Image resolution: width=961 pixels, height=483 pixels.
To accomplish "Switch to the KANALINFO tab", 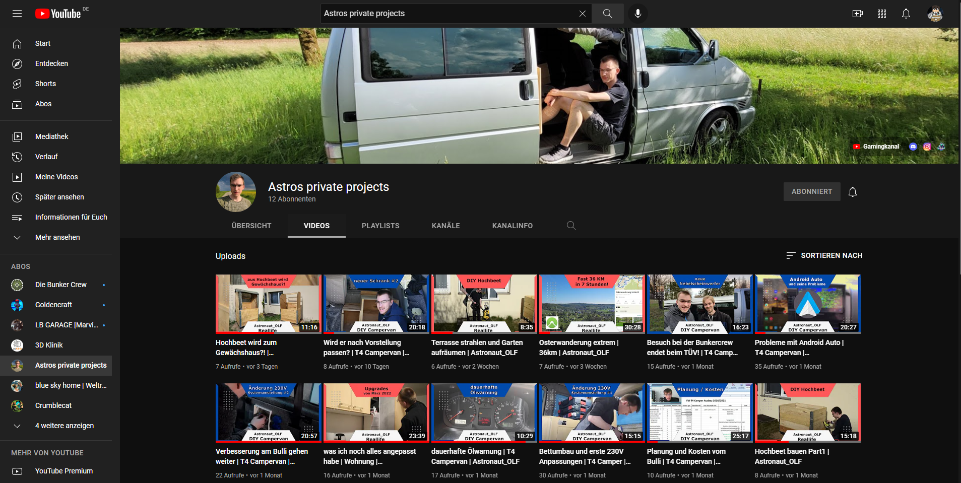I will 512,226.
